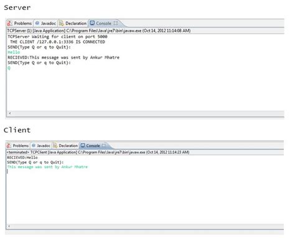Viewport: 295px width, 238px height.
Task: Place cursor at Client console caret line
Action: click(7, 171)
